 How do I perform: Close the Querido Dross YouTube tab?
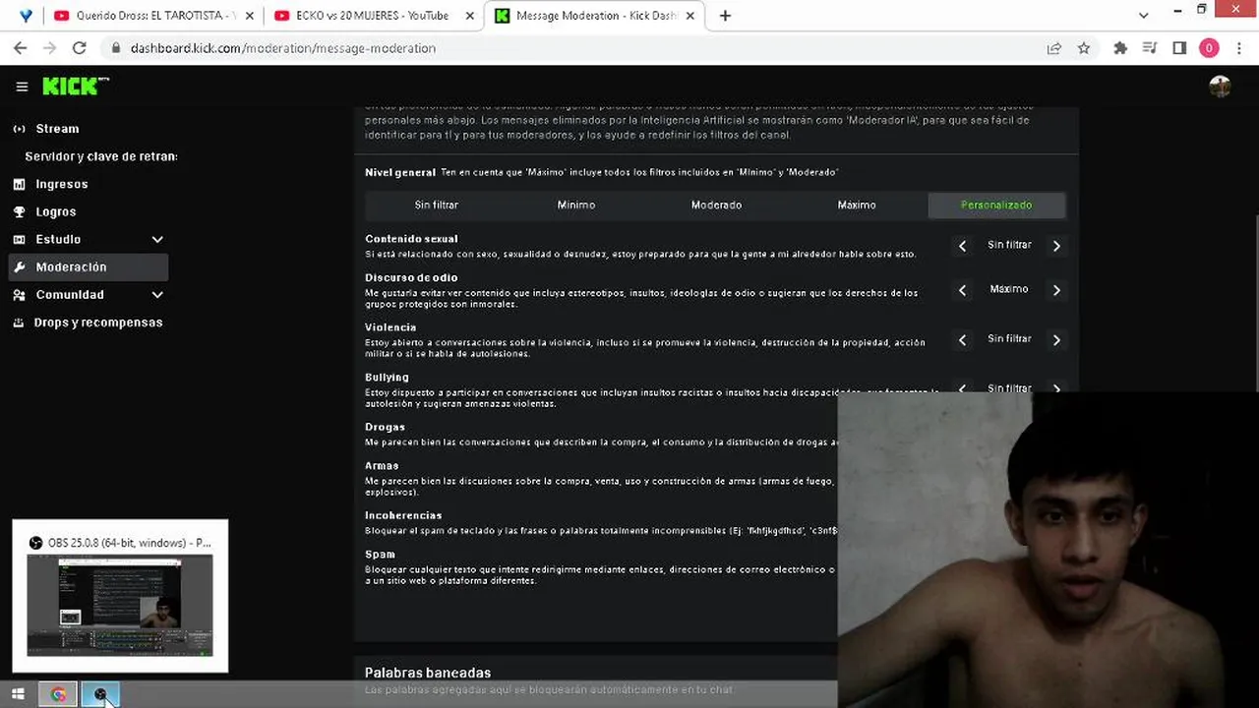point(249,16)
